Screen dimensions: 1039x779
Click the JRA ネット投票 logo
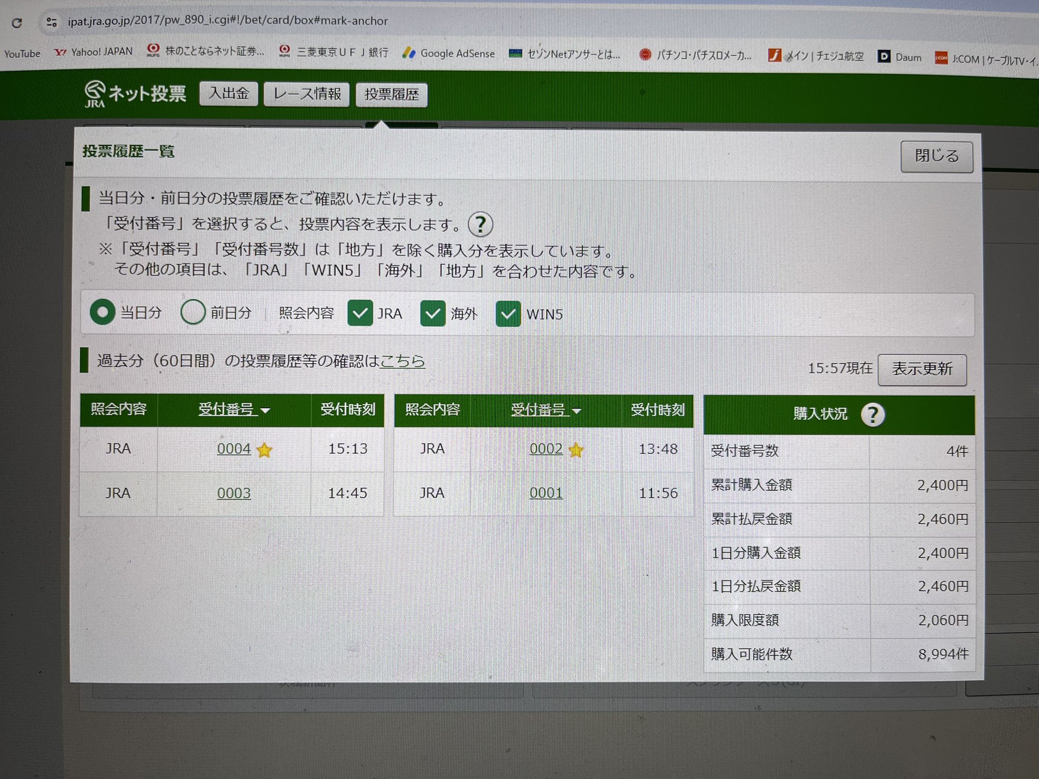(135, 94)
